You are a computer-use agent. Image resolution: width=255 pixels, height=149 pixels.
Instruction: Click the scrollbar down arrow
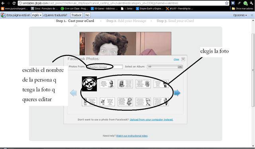coord(253,146)
